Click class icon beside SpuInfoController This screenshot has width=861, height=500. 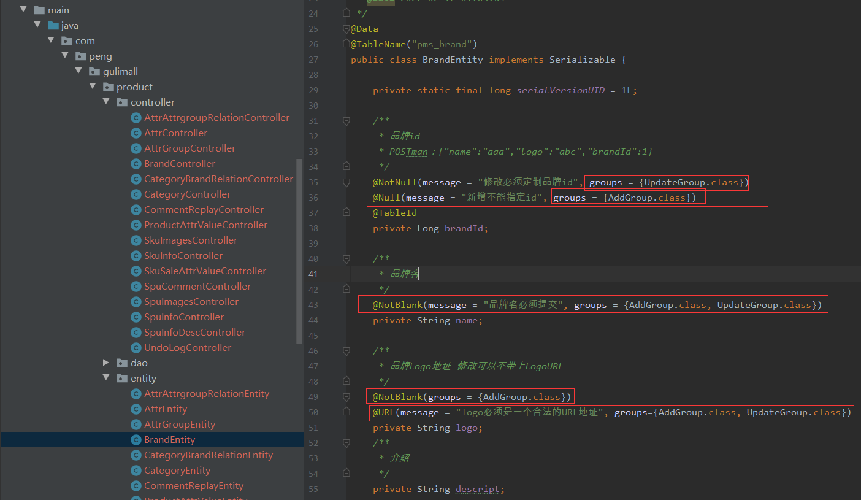pos(136,317)
